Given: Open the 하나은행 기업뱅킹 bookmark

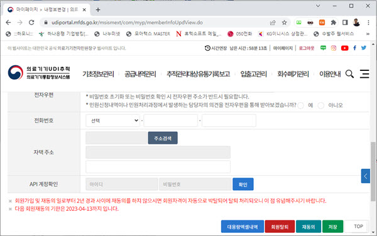Looking at the screenshot, I should pyautogui.click(x=63, y=34).
